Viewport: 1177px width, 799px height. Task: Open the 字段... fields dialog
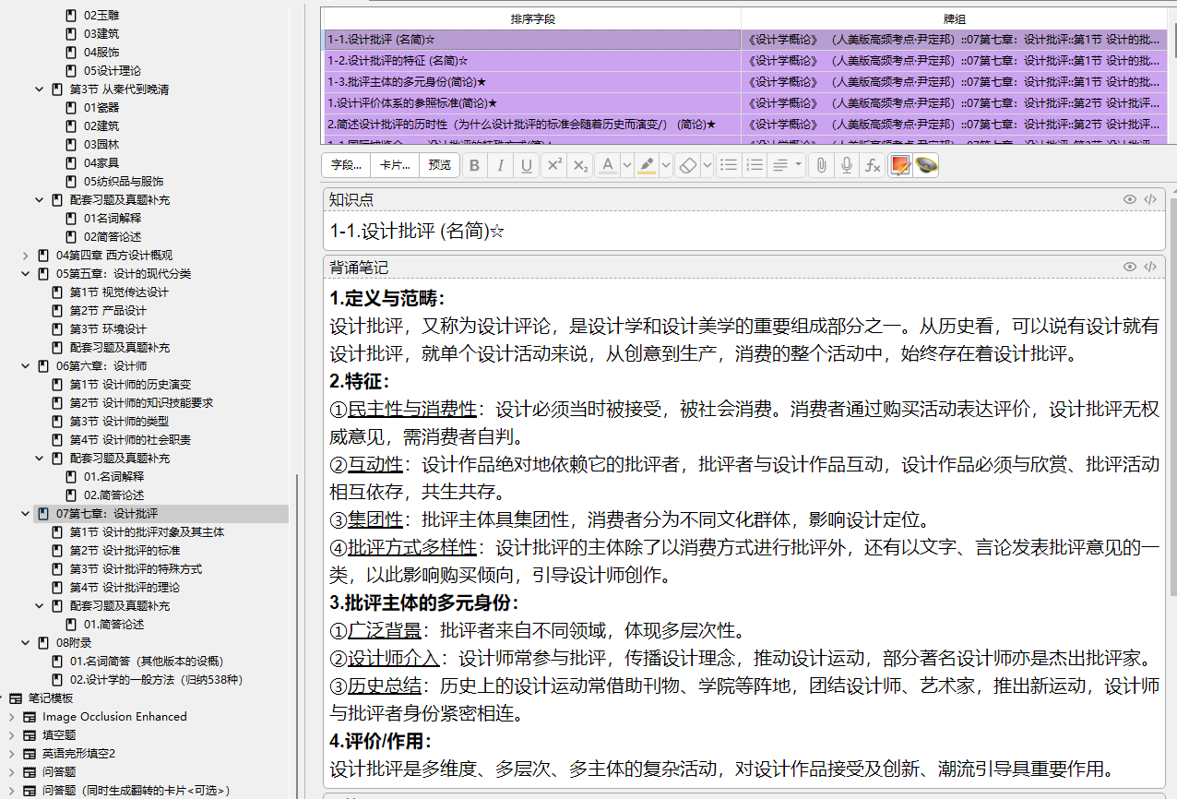point(346,165)
